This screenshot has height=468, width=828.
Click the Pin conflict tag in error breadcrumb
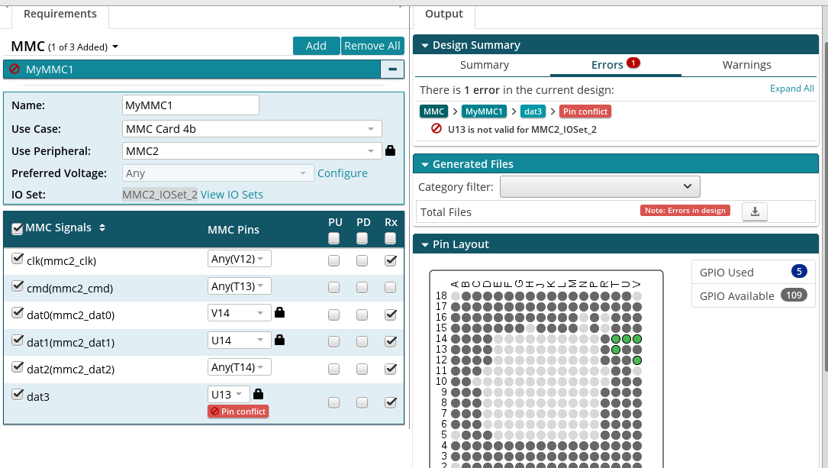click(585, 111)
